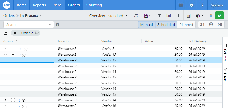Open the Excel export icon menu
The width and height of the screenshot is (228, 108).
[147, 16]
